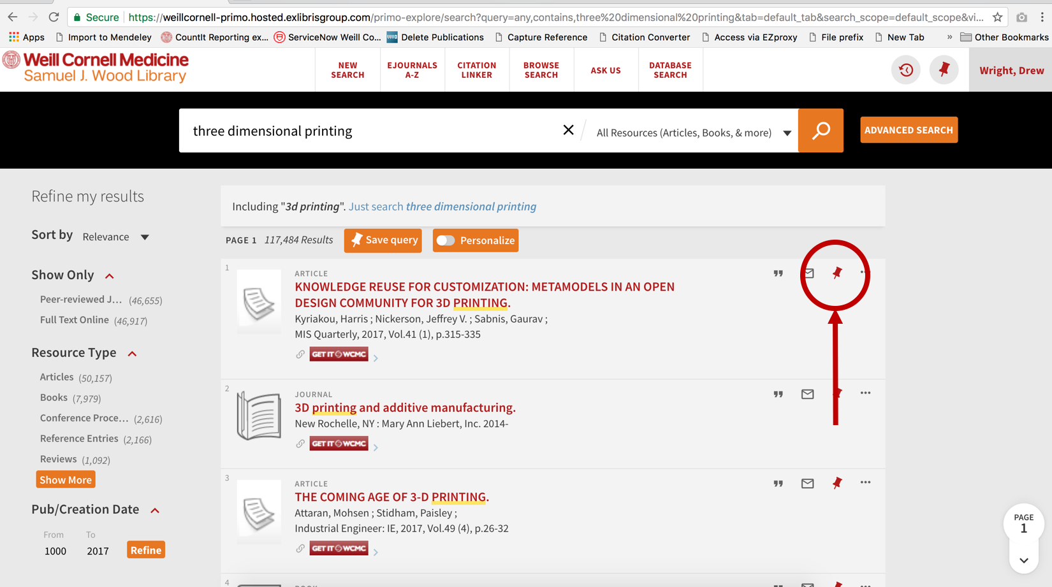Open Sort by Relevance dropdown
The height and width of the screenshot is (587, 1052).
click(x=116, y=236)
